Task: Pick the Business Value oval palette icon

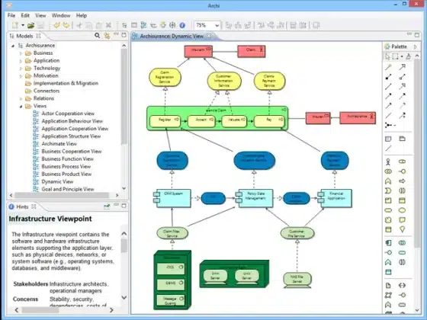Action: [x=402, y=210]
